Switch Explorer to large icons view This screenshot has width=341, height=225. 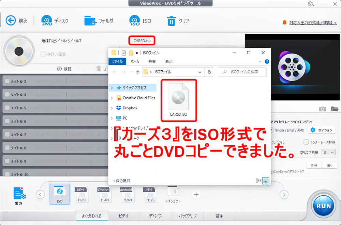[266, 181]
